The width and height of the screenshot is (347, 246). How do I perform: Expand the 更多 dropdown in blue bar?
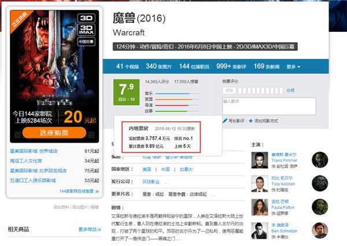coord(293,66)
